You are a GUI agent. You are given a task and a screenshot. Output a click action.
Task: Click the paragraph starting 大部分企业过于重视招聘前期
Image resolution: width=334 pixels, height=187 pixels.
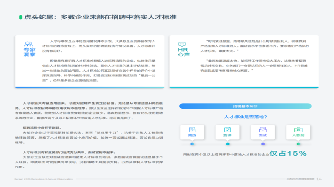point(89,137)
